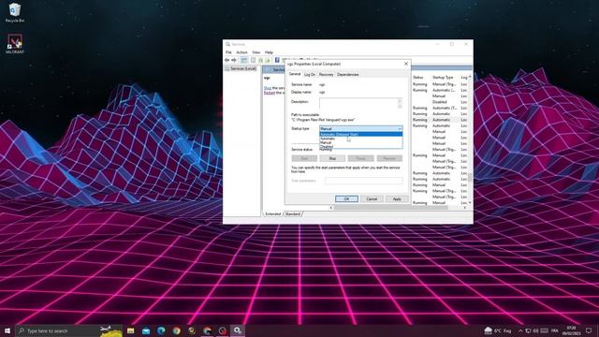Click the Stop the service link
Viewport: 599px width, 337px height.
tap(268, 88)
